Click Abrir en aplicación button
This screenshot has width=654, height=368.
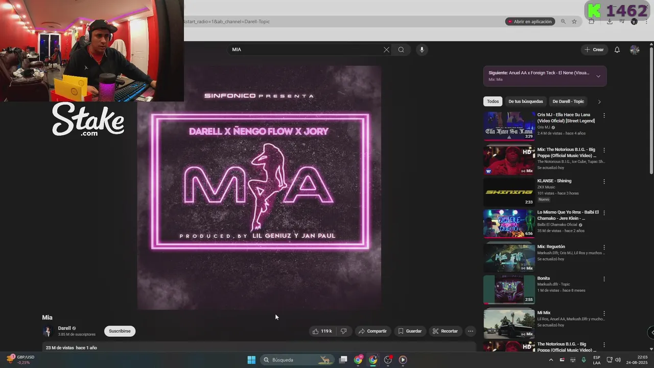click(530, 21)
